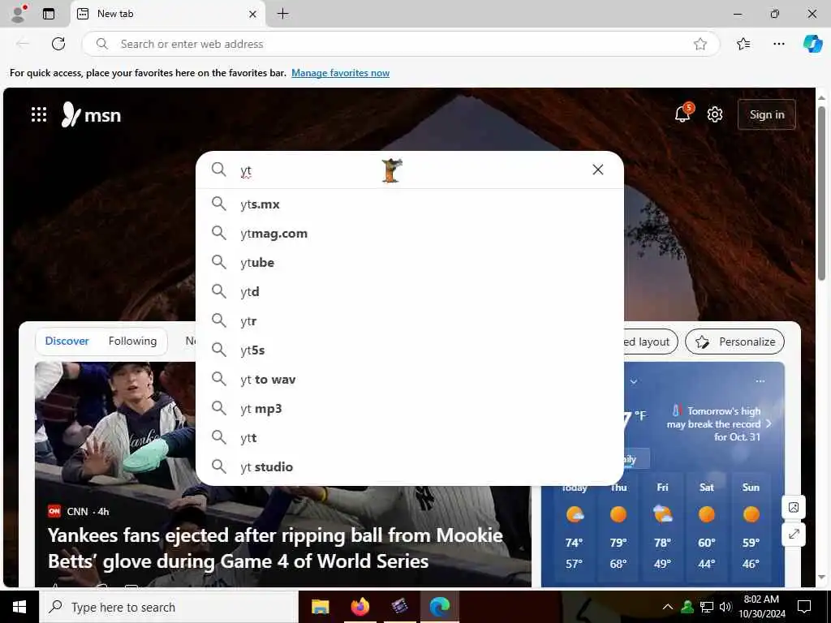831x623 pixels.
Task: Open the Copilot sidebar icon
Action: tap(812, 44)
